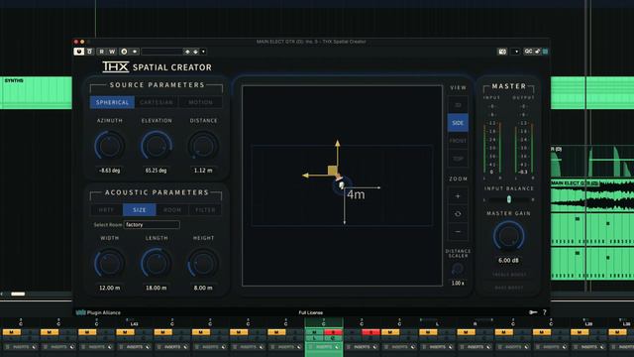Open the HRTF acoustic tab
634x357 pixels.
[106, 209]
